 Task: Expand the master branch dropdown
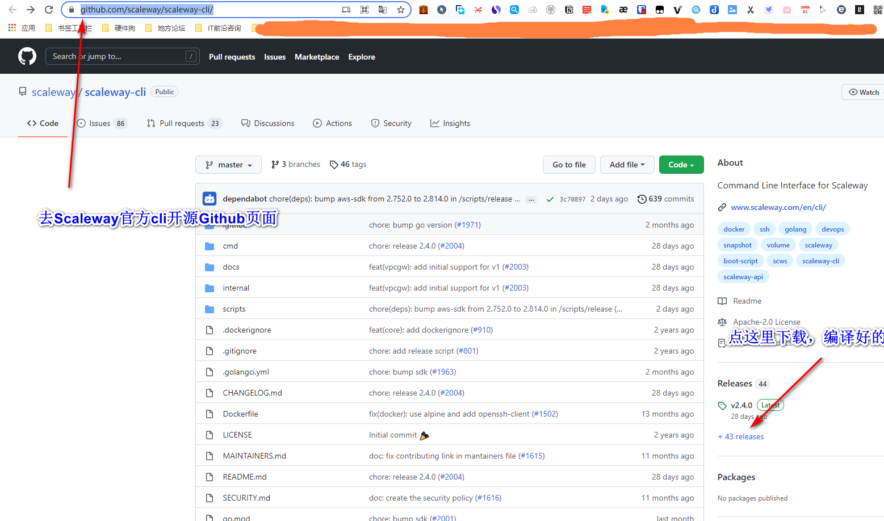228,165
